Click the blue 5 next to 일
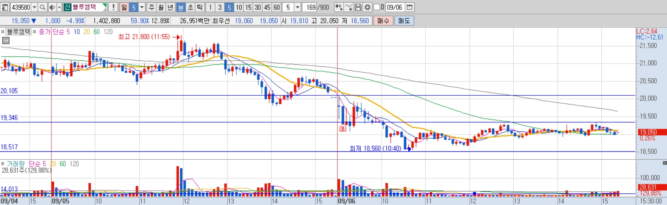 pyautogui.click(x=133, y=8)
